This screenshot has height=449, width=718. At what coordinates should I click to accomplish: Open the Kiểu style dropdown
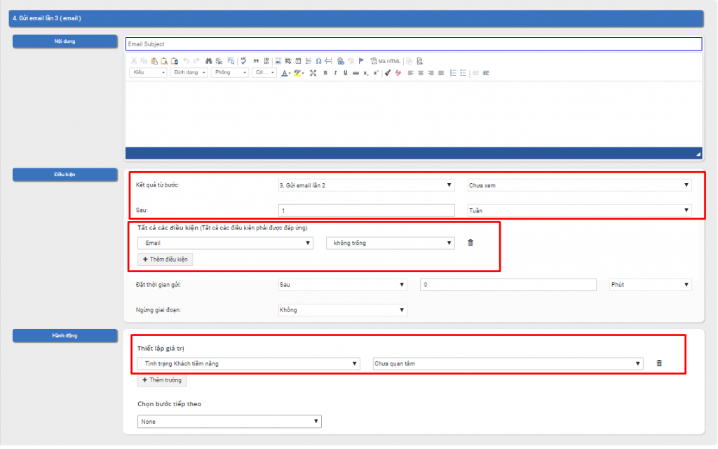(x=148, y=72)
